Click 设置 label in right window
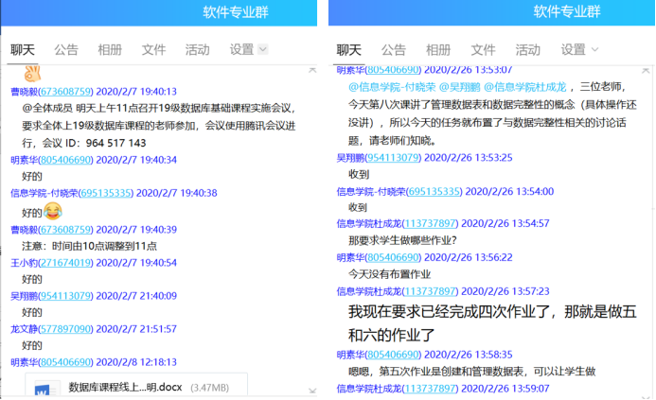This screenshot has width=656, height=400. (x=573, y=50)
